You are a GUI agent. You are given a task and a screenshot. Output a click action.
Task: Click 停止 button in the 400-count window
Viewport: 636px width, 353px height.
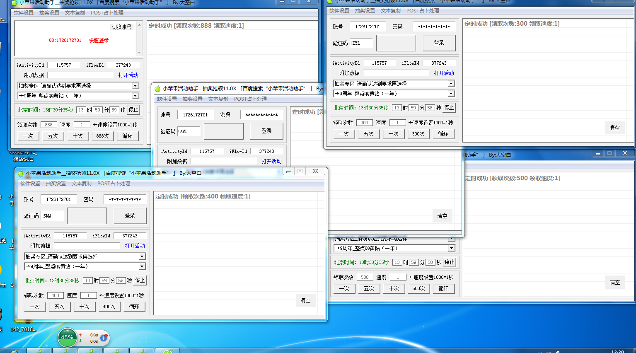(x=140, y=280)
